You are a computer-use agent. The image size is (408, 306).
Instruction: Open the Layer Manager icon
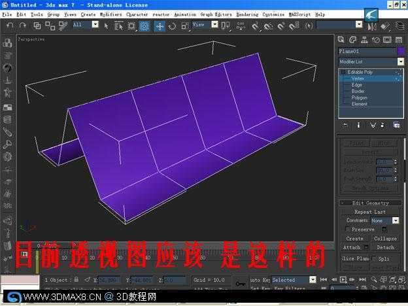click(399, 26)
